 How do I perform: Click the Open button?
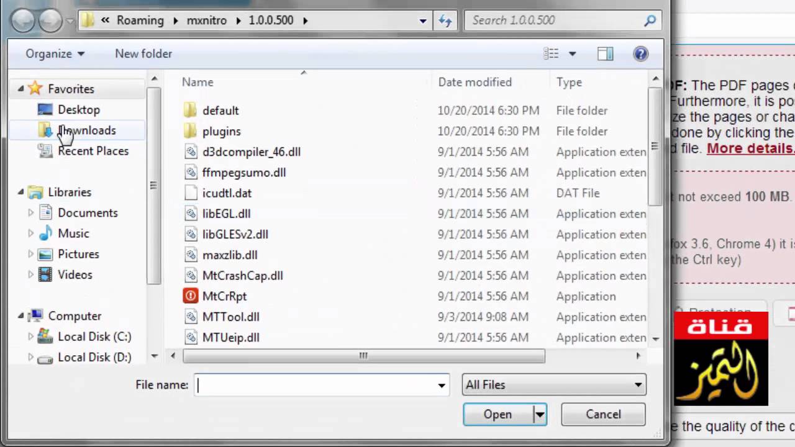(497, 414)
